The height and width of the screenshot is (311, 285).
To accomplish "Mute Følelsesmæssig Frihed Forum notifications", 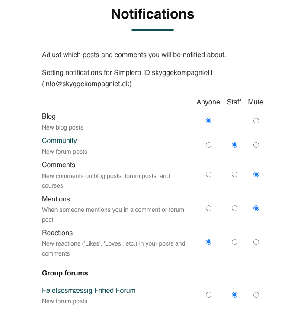I will click(256, 295).
